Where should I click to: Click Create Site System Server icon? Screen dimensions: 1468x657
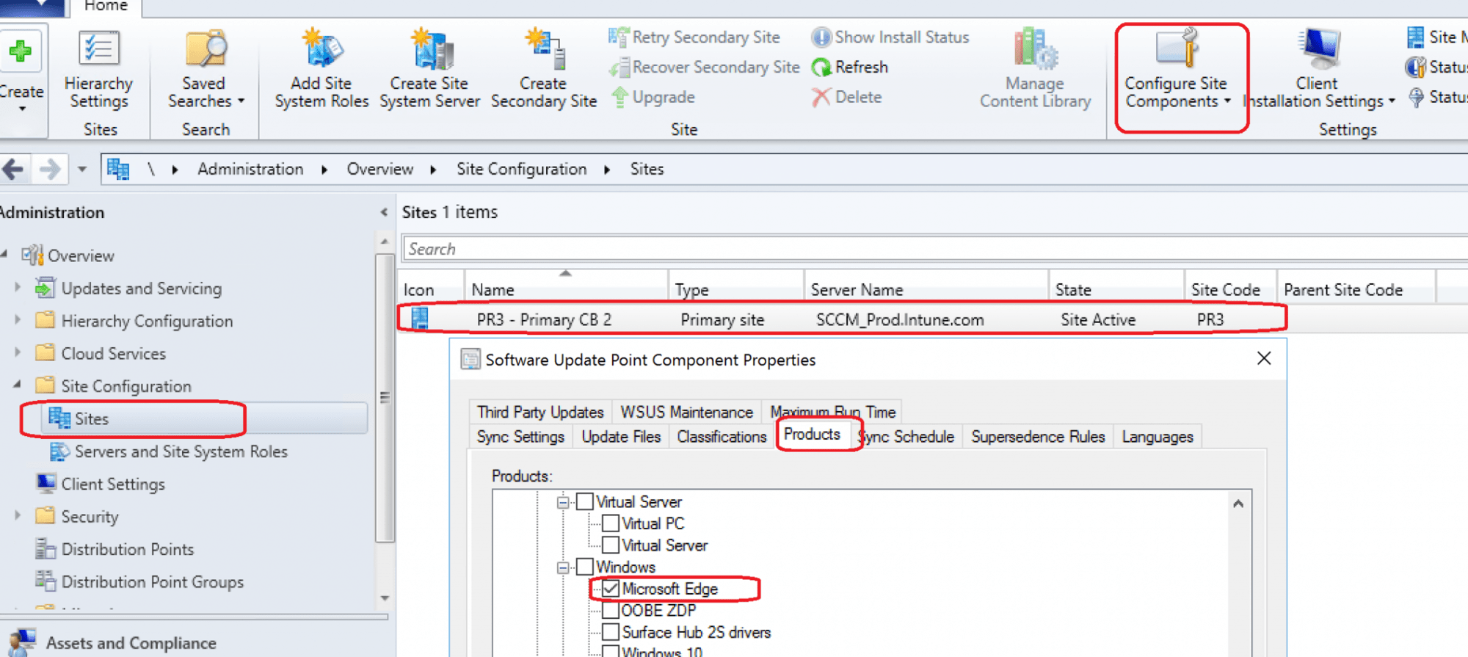430,50
